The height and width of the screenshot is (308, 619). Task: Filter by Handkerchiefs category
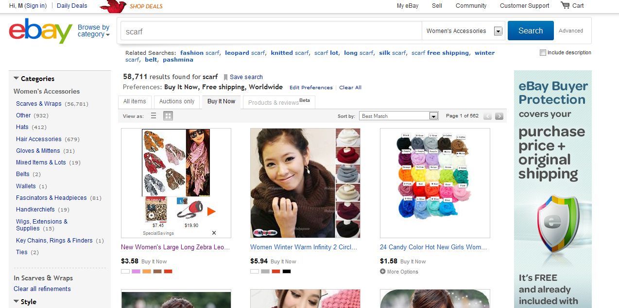point(35,210)
